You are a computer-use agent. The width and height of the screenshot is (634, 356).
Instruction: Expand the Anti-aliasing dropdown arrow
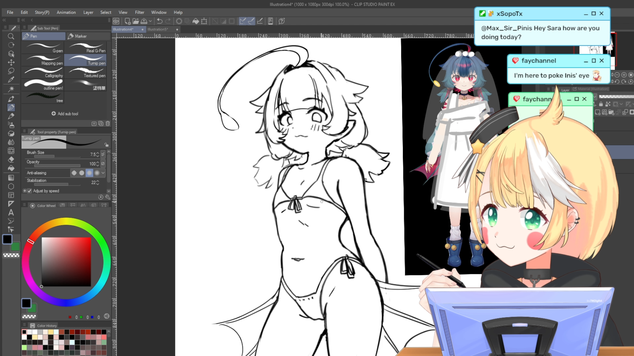click(x=103, y=173)
